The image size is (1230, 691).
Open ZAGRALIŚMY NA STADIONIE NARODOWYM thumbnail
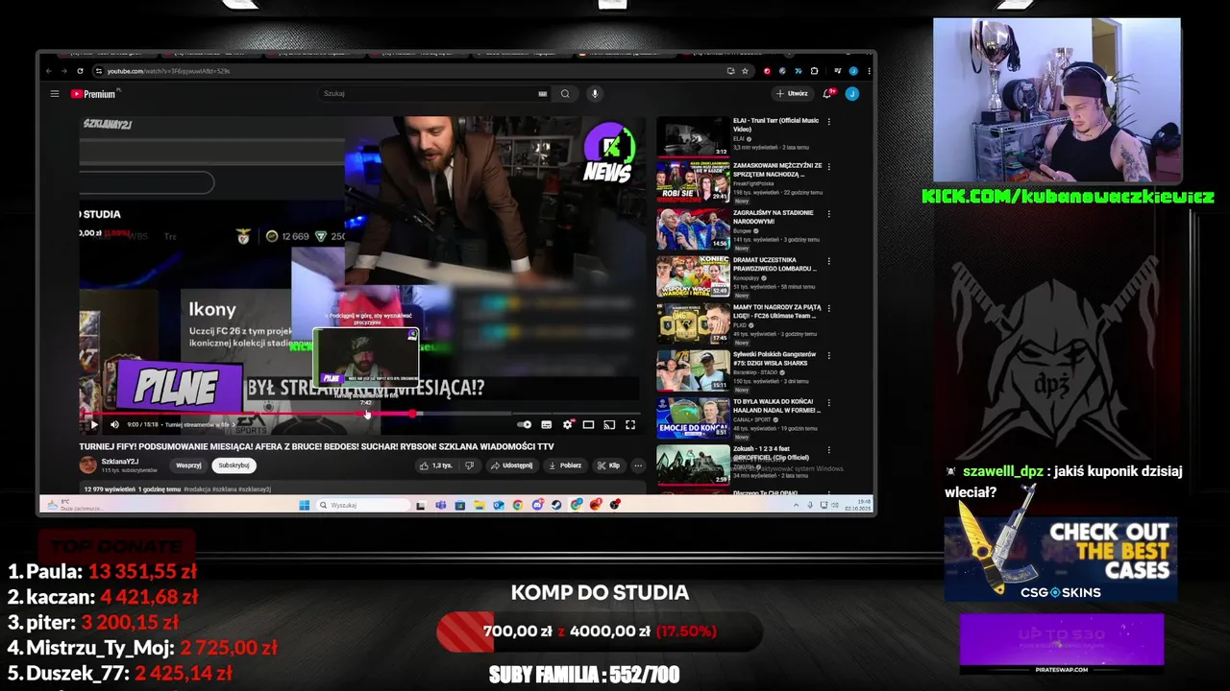click(693, 230)
